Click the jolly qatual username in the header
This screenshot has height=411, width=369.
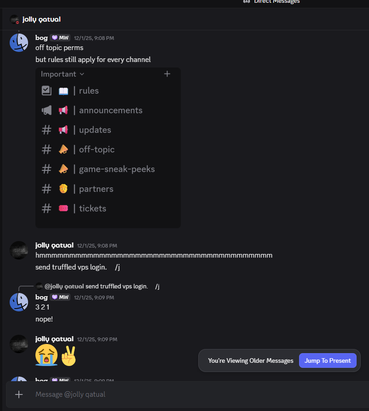click(41, 19)
